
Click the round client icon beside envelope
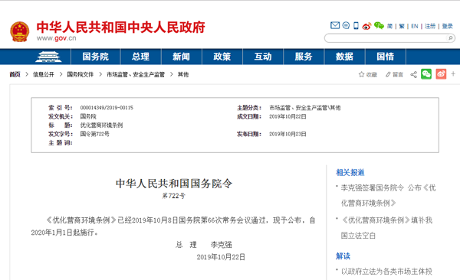(x=347, y=25)
